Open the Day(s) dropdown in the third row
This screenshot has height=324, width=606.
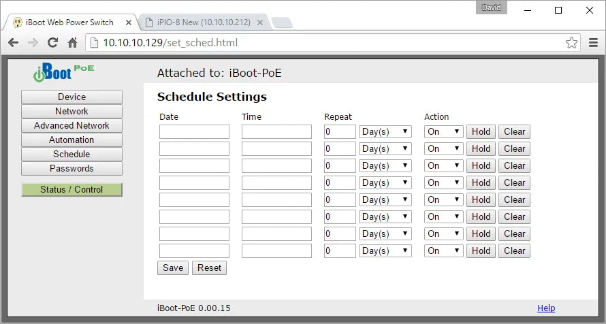pos(385,165)
